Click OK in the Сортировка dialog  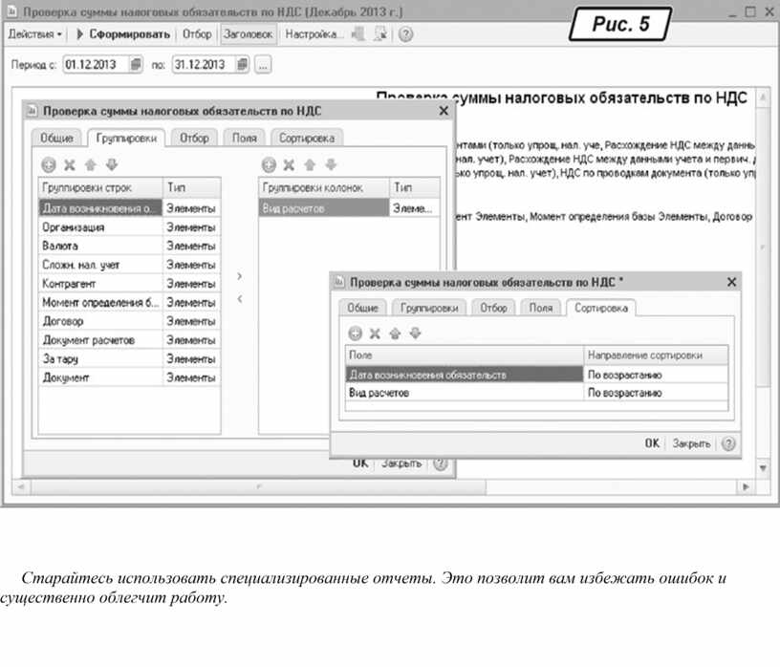(651, 443)
